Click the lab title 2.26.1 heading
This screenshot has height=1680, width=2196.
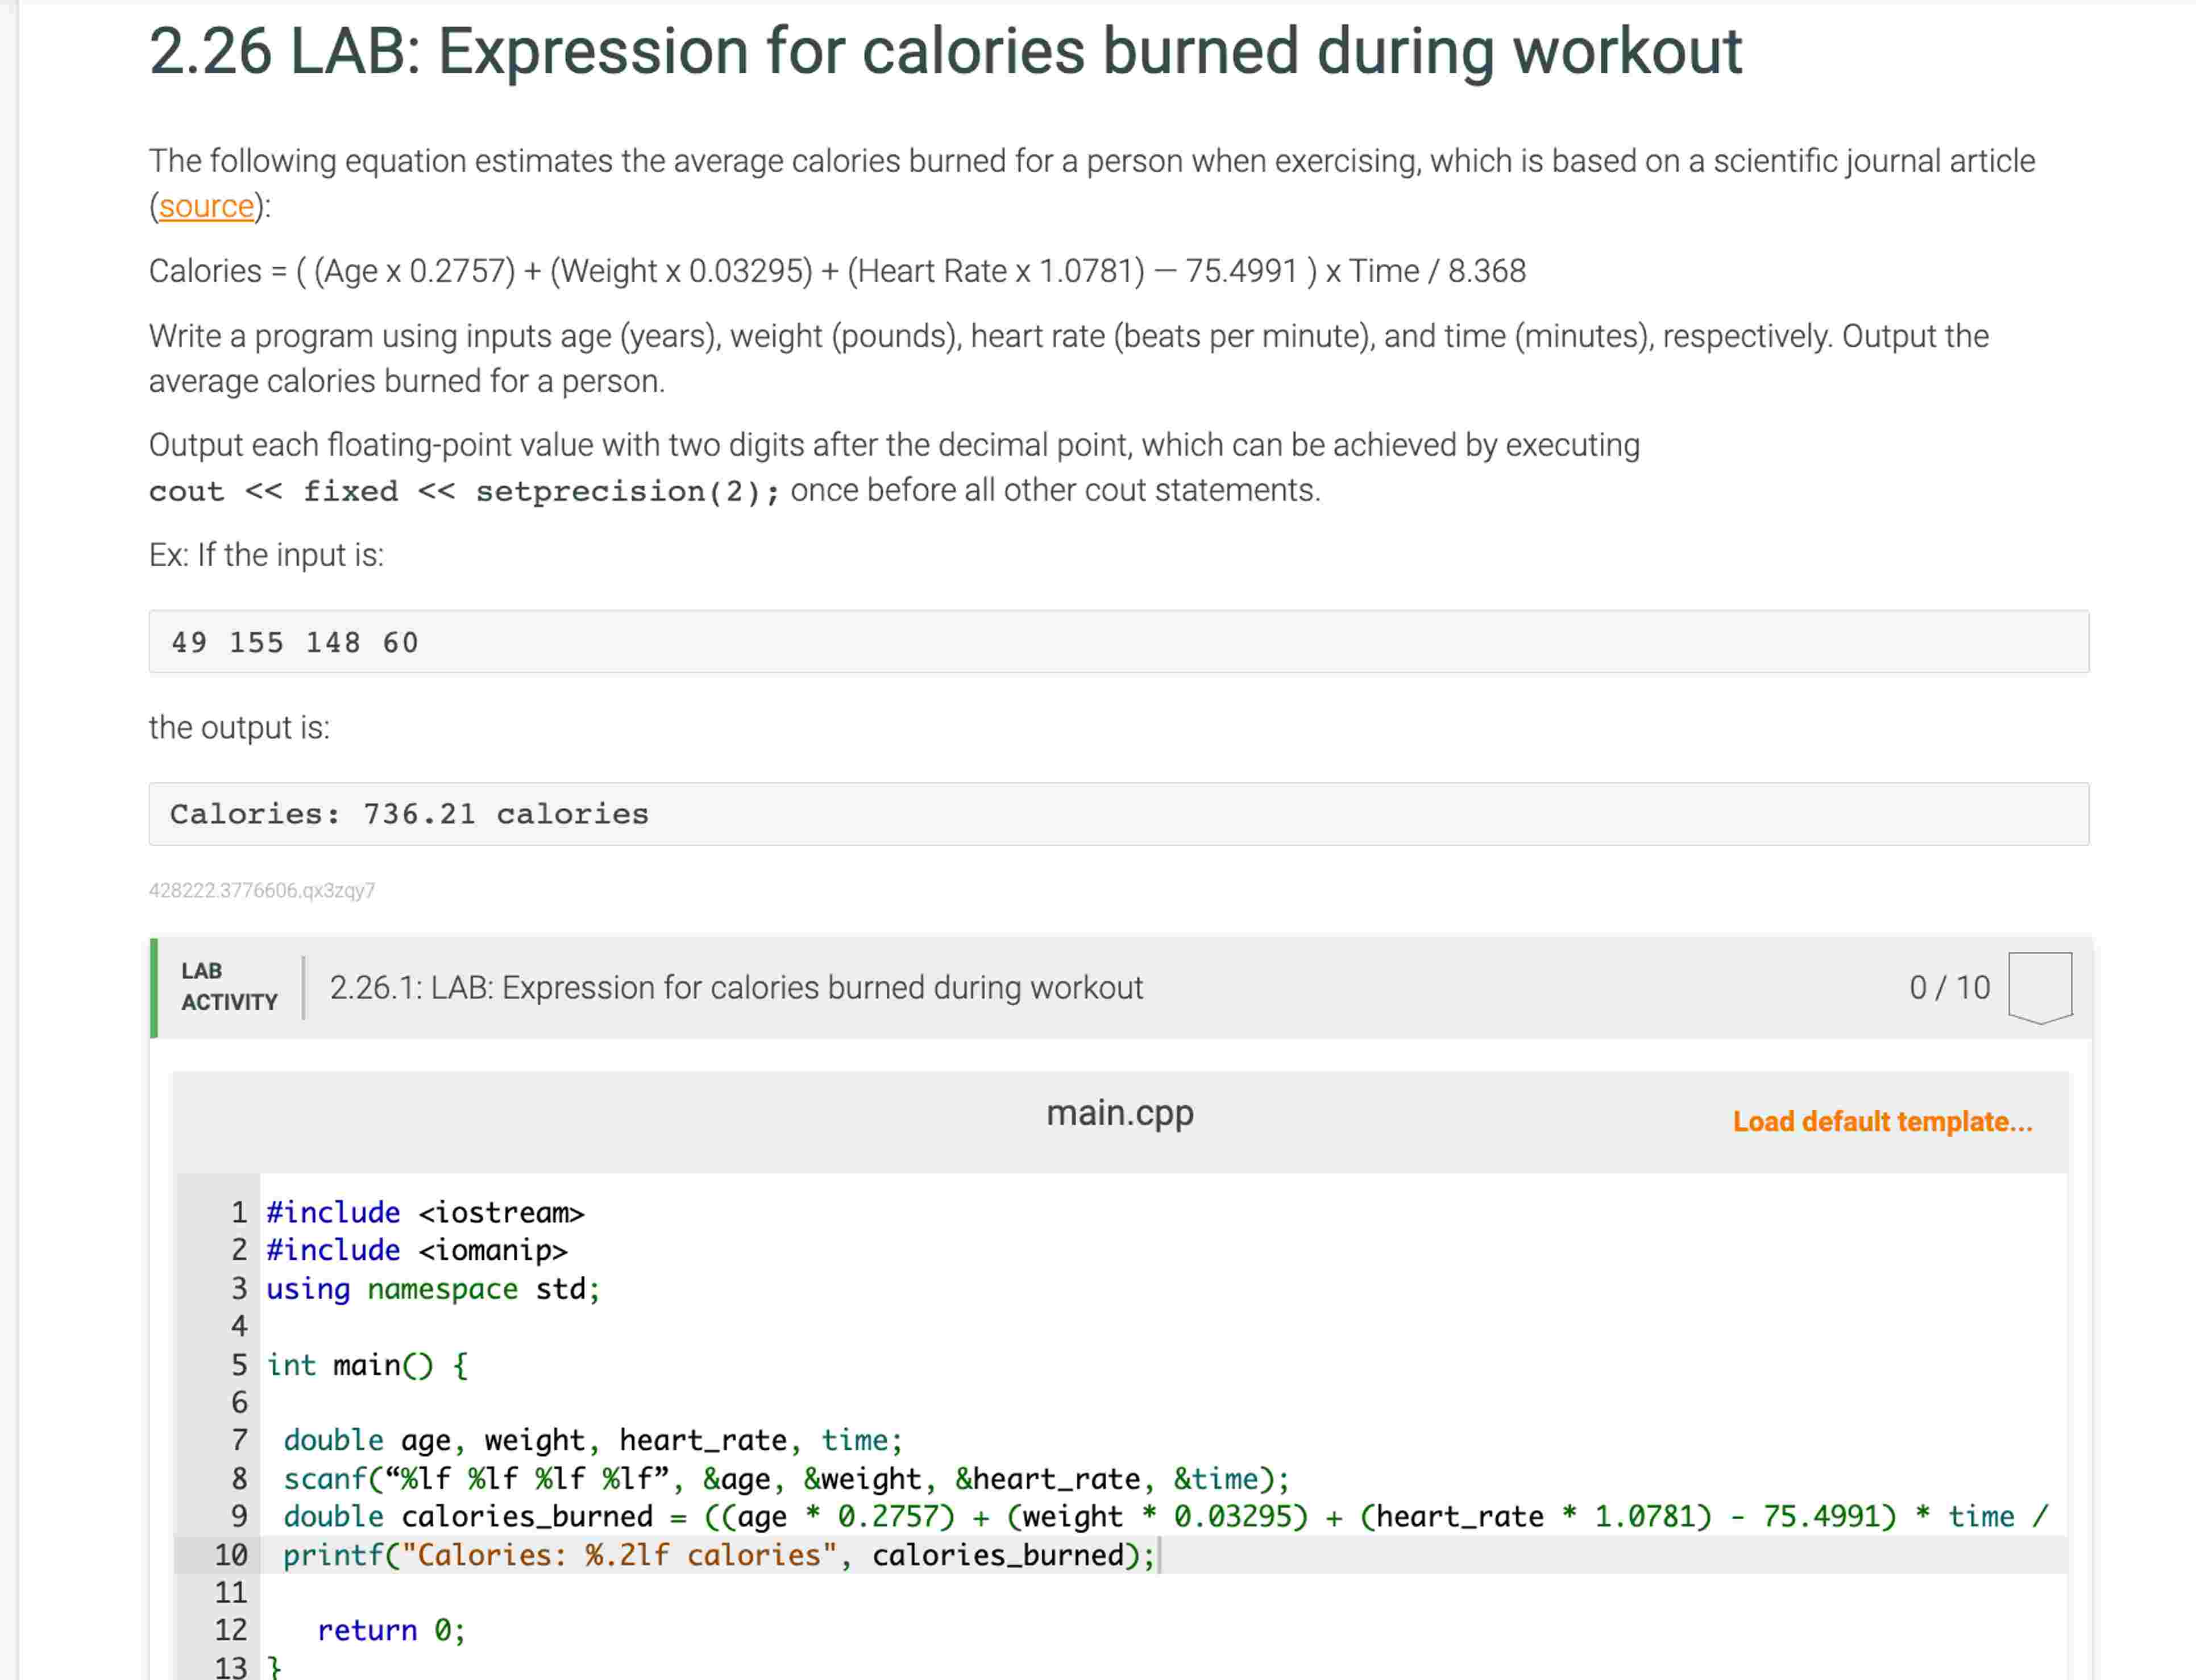click(736, 987)
